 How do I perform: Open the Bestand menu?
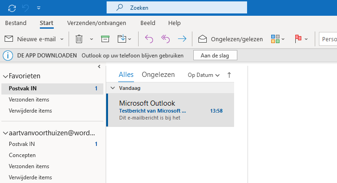point(16,23)
